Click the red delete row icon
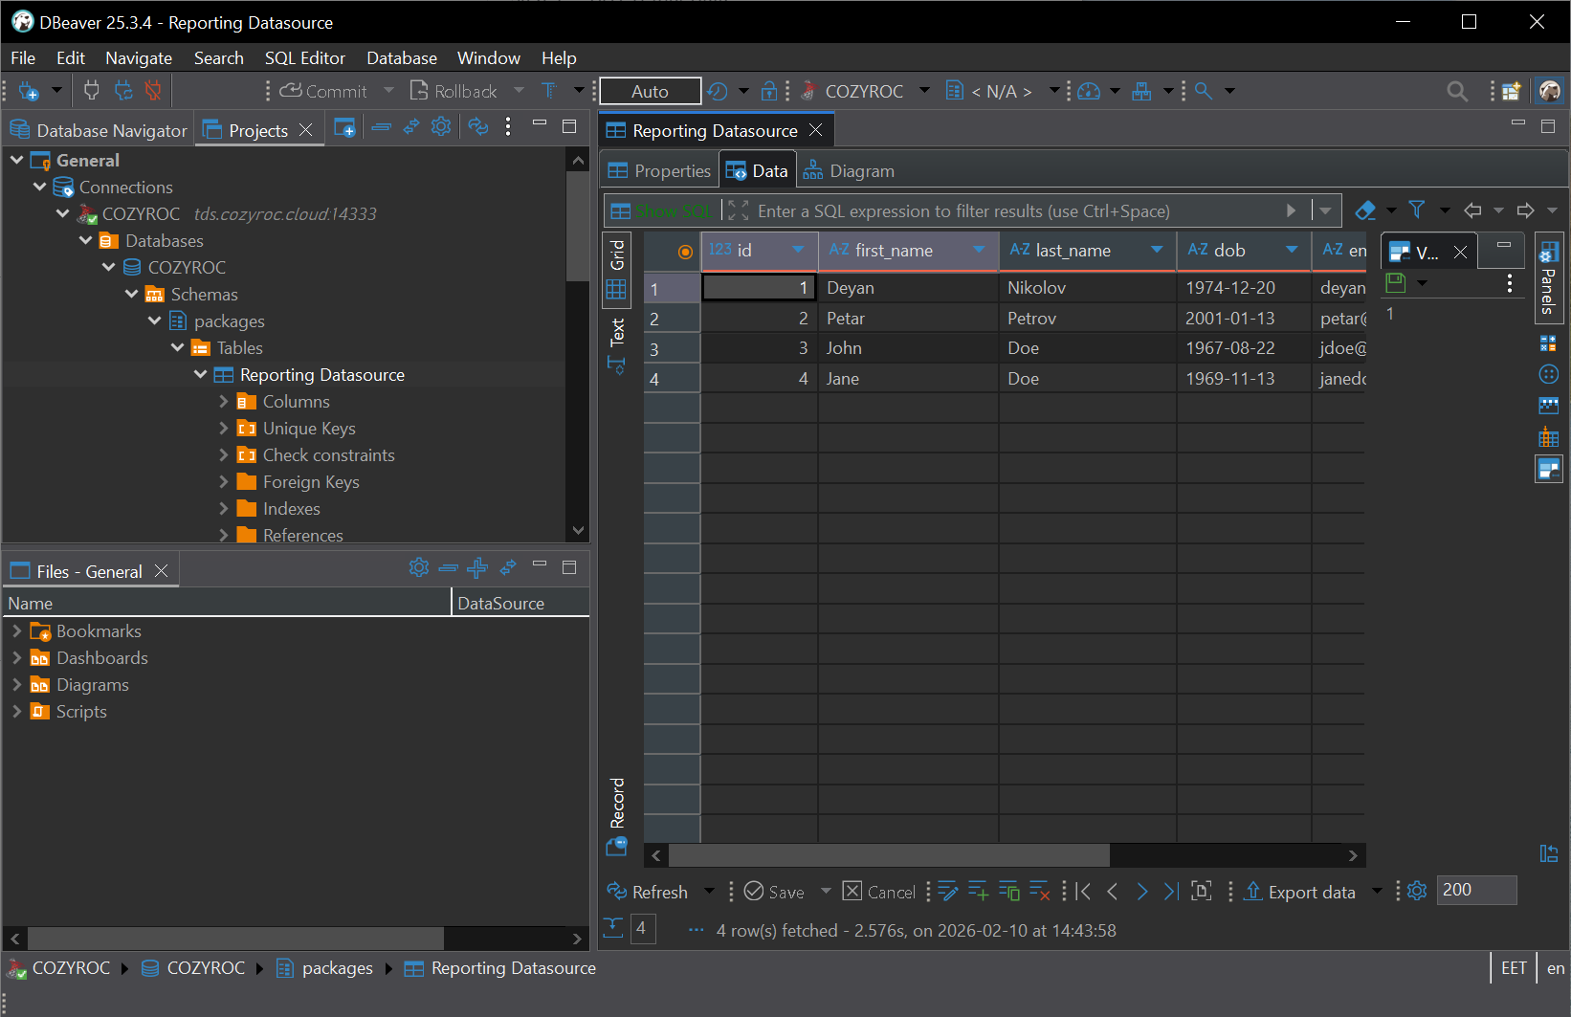1571x1017 pixels. [1040, 892]
